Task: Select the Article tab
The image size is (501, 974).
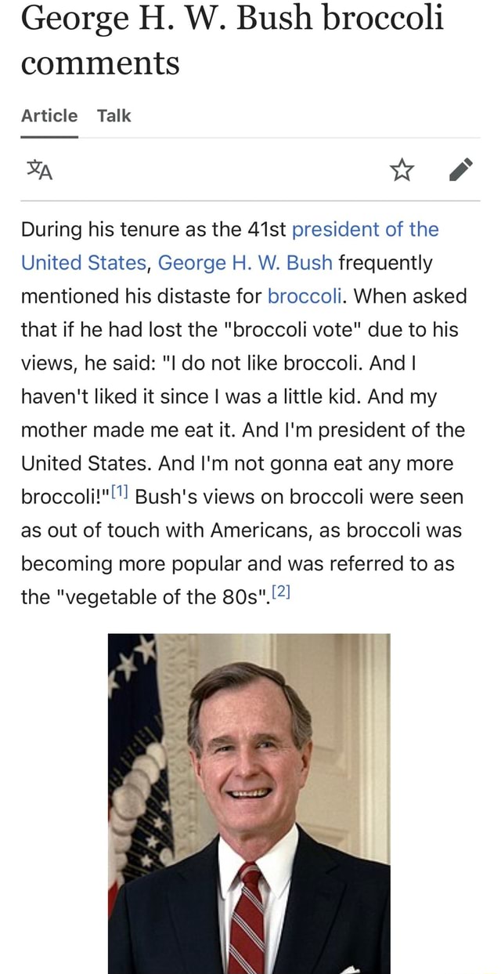Action: (x=49, y=115)
